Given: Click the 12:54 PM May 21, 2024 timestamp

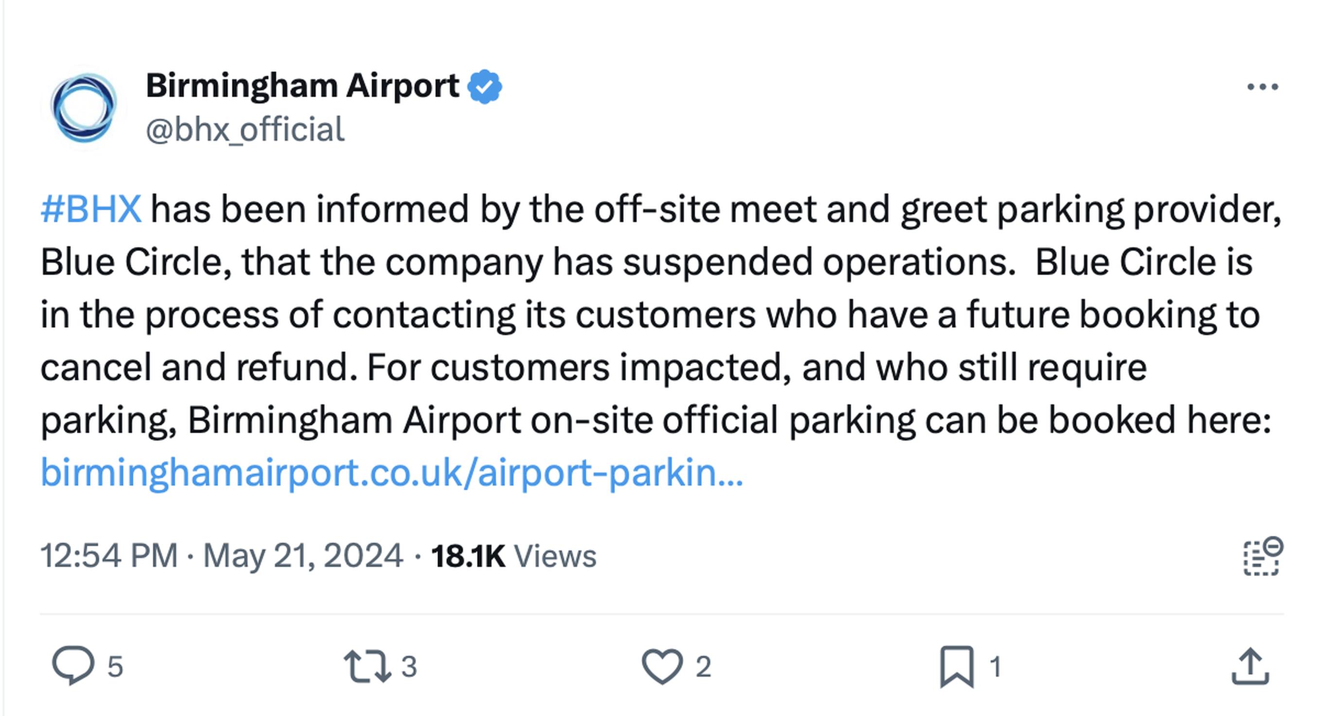Looking at the screenshot, I should tap(221, 555).
